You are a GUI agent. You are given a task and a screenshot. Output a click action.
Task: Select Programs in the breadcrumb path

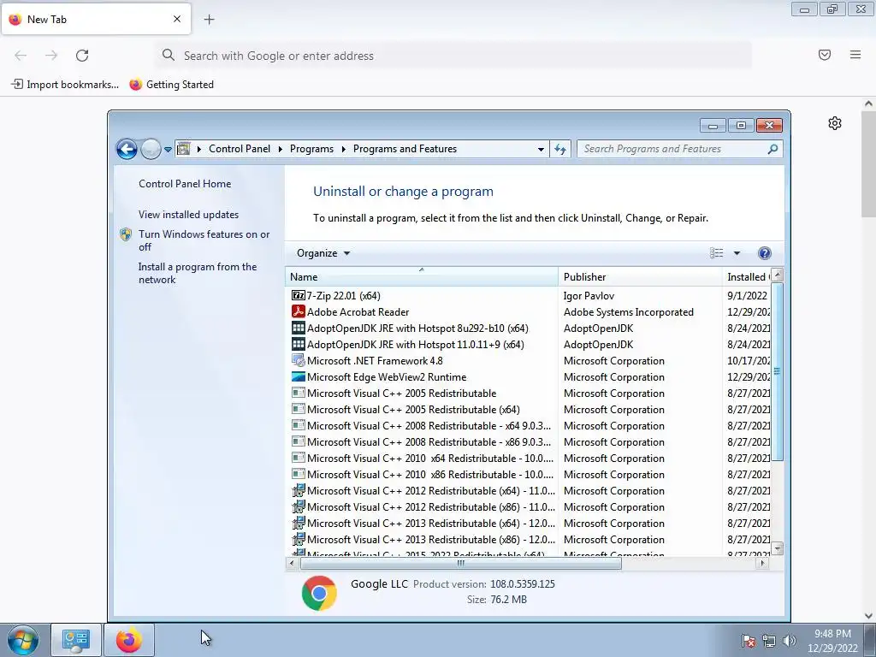(311, 149)
